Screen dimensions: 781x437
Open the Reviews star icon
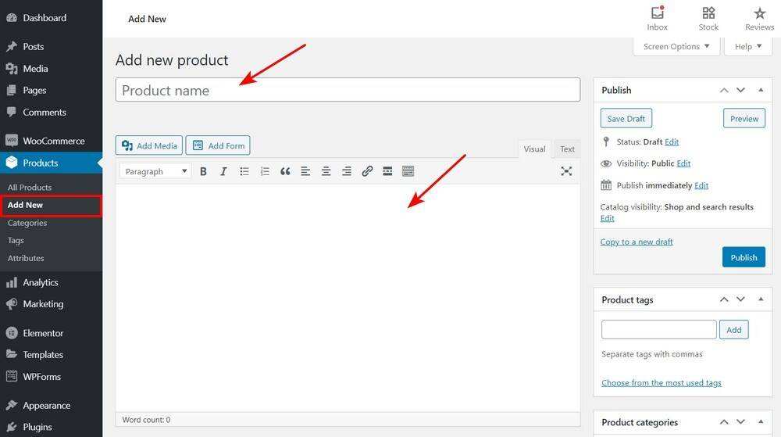click(760, 18)
